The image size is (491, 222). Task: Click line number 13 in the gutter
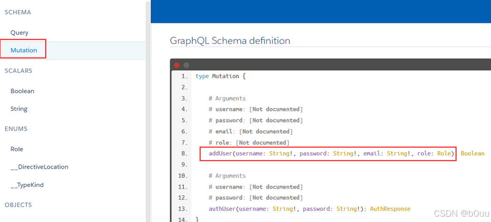[x=183, y=209]
